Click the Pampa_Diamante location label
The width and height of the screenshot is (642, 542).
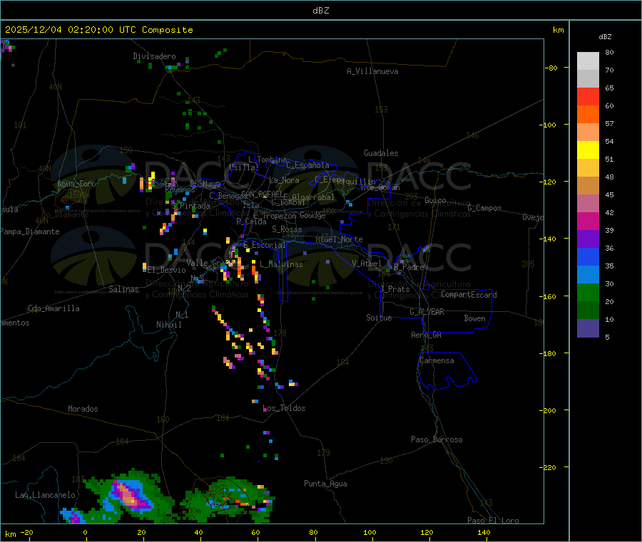pos(30,231)
